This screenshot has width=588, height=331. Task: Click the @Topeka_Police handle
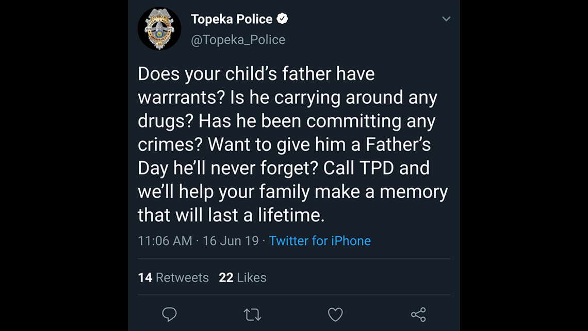tap(238, 40)
